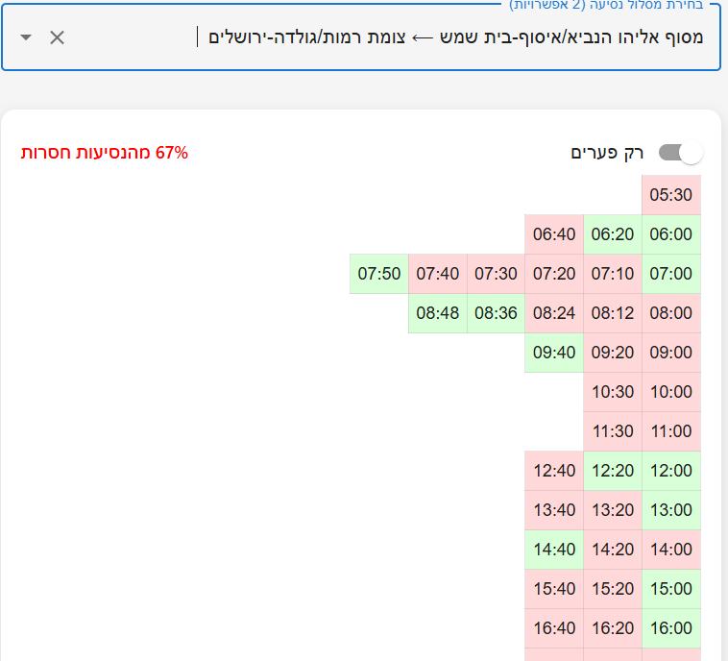This screenshot has height=661, width=728.
Task: Select the green 14:40 time cell
Action: [554, 550]
